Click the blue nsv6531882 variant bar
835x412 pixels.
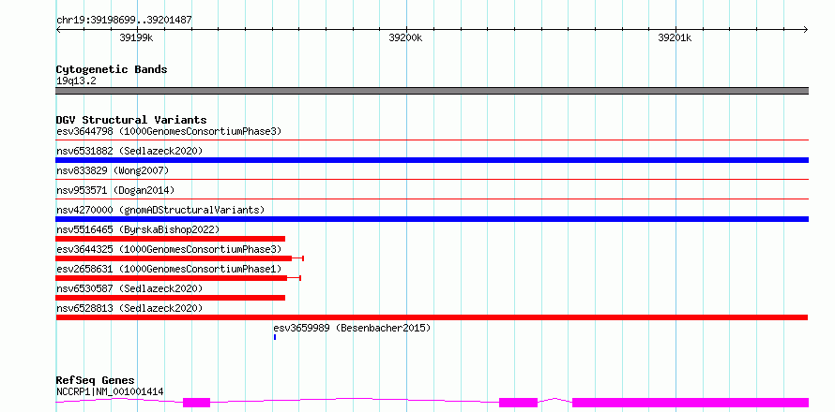coord(432,160)
